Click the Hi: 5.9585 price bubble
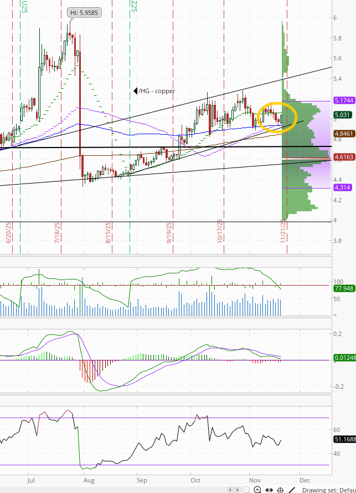The width and height of the screenshot is (356, 493). point(84,13)
